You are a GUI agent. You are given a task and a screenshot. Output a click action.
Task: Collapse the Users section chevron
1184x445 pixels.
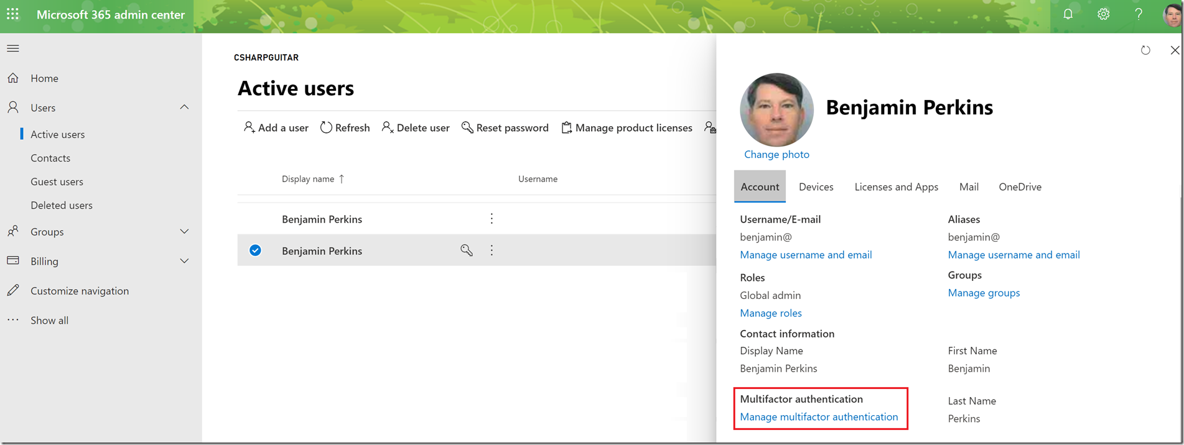coord(184,107)
